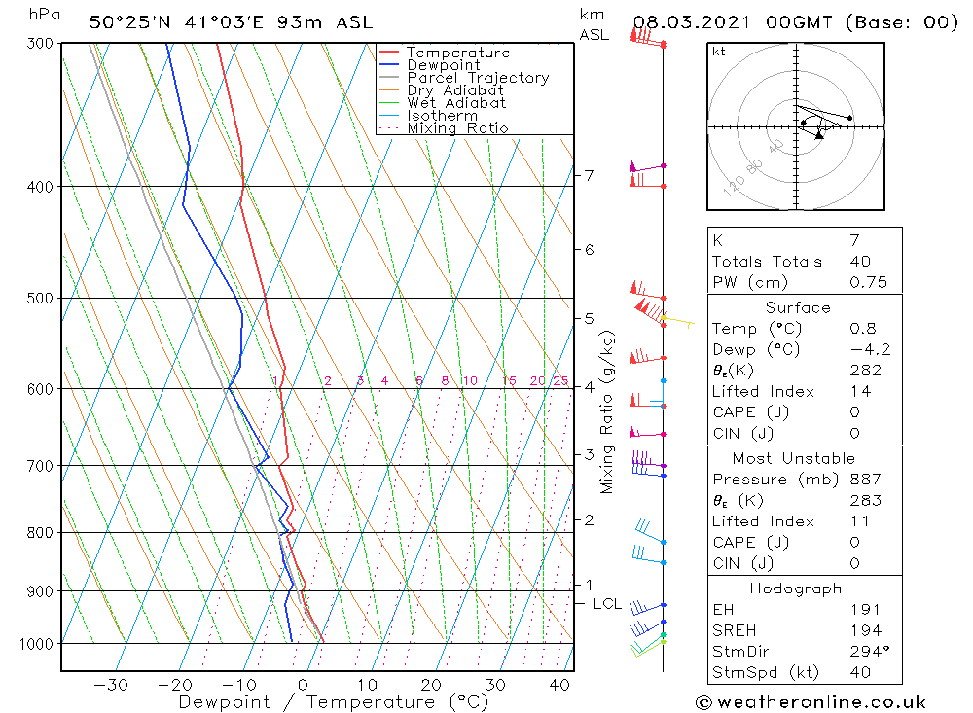
Task: Click the red wind barb at 400 hPa
Action: point(646,181)
